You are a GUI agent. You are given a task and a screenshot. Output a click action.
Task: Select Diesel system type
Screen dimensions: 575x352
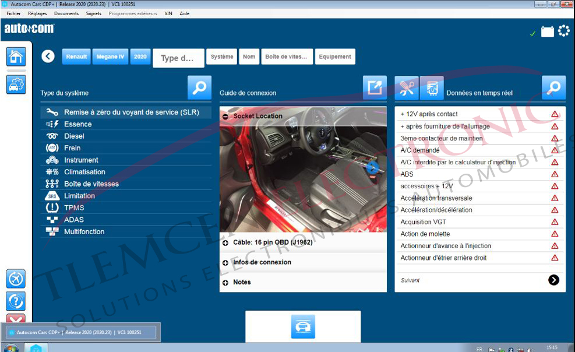pyautogui.click(x=126, y=136)
